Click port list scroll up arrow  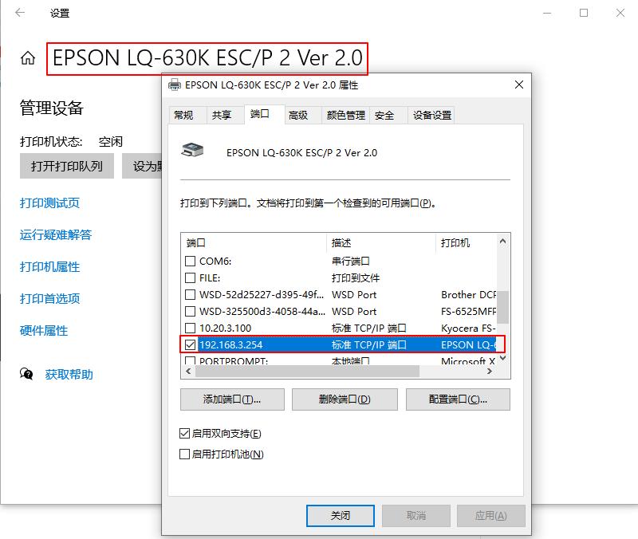tap(503, 242)
